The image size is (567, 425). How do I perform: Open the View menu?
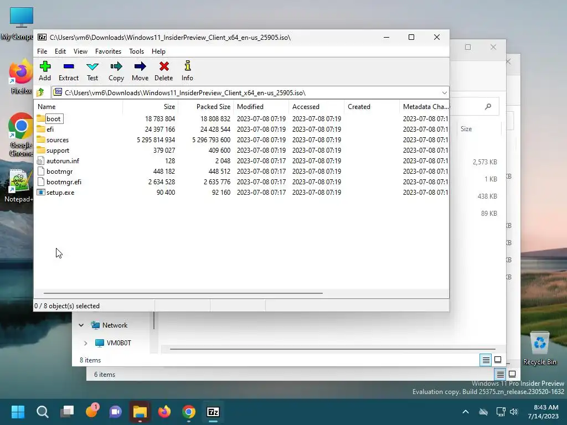pyautogui.click(x=80, y=51)
